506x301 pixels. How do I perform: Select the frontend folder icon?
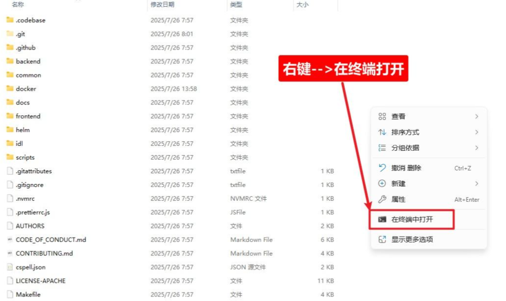(x=10, y=116)
